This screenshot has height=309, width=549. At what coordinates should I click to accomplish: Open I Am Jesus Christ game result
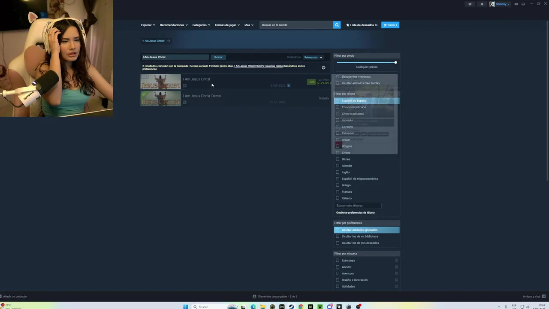[x=235, y=82]
